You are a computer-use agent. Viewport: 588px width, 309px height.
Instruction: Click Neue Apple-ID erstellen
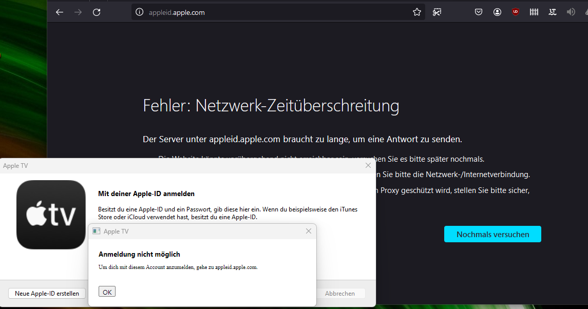pyautogui.click(x=47, y=293)
